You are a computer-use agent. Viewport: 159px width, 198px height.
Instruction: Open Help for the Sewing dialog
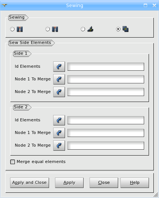click(134, 183)
